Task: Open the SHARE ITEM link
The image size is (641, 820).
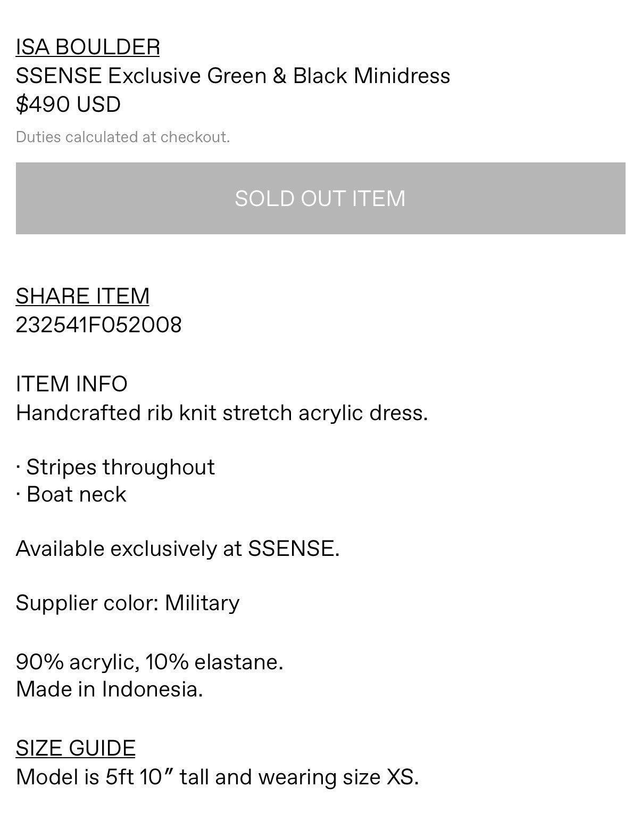Action: coord(82,296)
